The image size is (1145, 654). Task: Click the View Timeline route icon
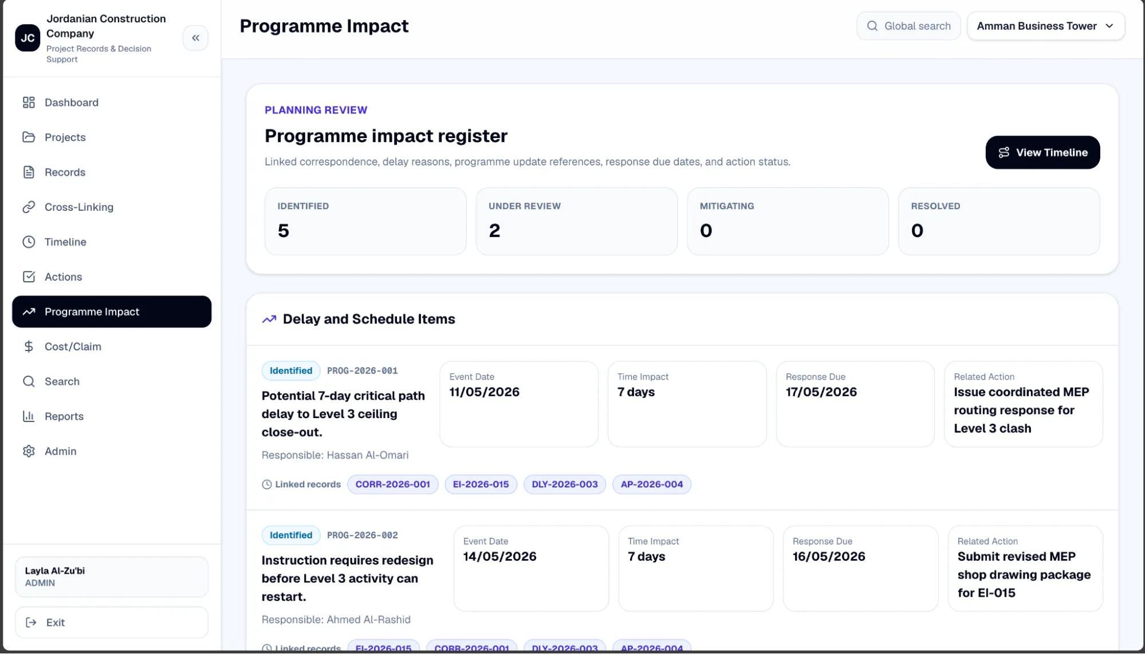click(1004, 152)
